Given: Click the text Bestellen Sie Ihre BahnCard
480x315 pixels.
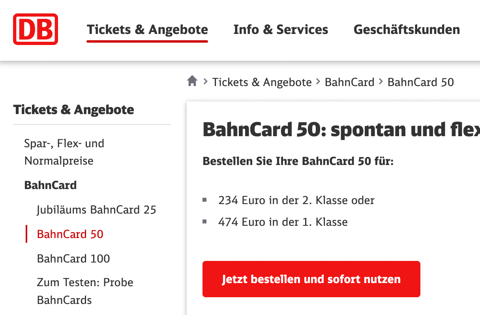Looking at the screenshot, I should pos(298,161).
